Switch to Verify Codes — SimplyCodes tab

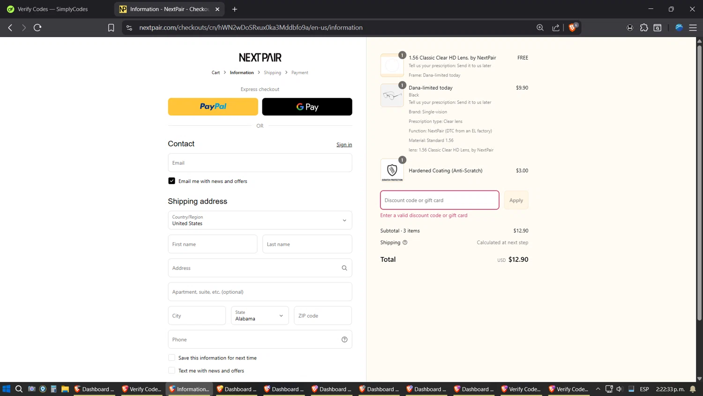[52, 9]
